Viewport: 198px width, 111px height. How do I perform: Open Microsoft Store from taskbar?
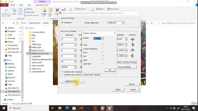pos(74,108)
